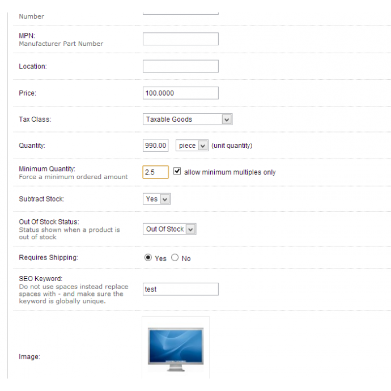Image resolution: width=391 pixels, height=391 pixels.
Task: Click the 'Minimum Quantity:' label
Action: point(47,169)
